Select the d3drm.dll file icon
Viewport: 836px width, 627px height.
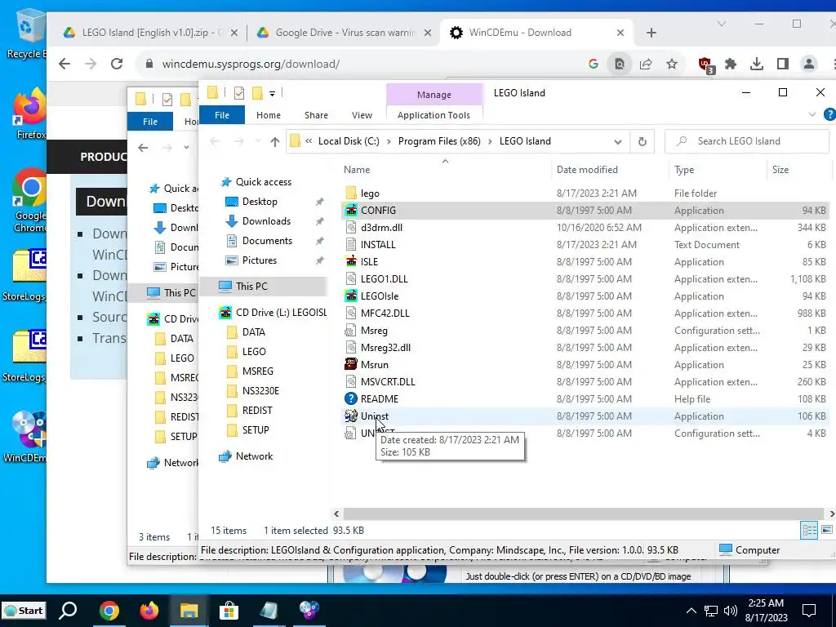[351, 228]
